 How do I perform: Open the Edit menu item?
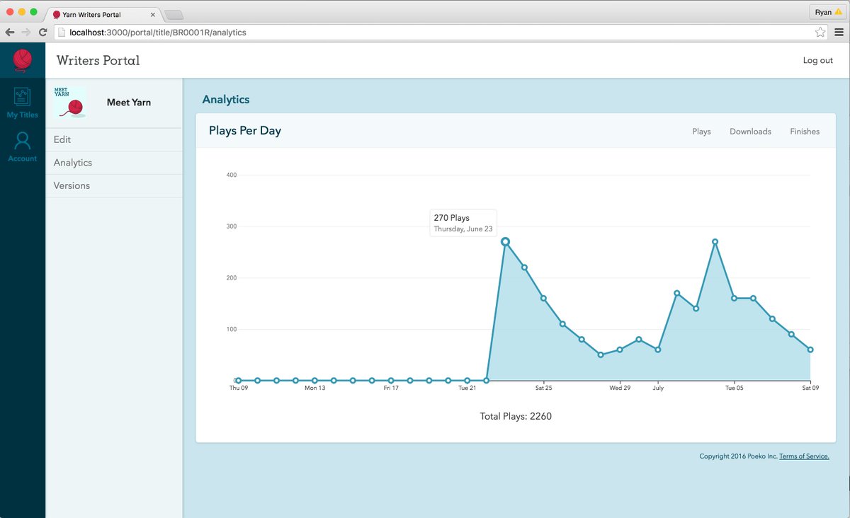point(114,140)
